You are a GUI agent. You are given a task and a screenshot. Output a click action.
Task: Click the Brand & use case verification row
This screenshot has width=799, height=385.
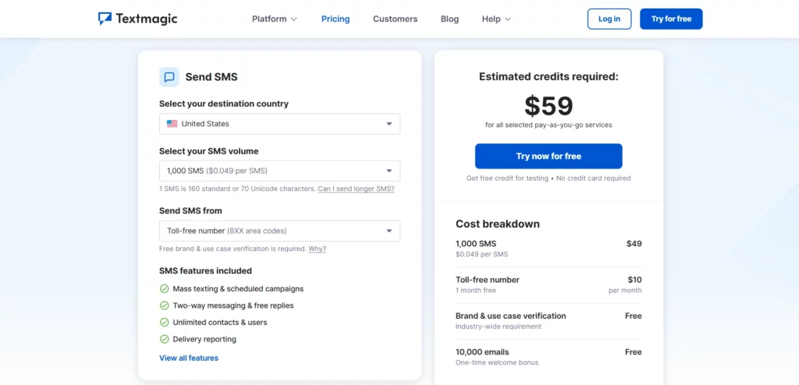[x=549, y=321]
